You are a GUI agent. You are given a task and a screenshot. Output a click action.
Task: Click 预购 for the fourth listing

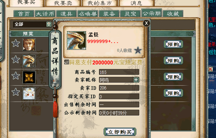(173, 93)
